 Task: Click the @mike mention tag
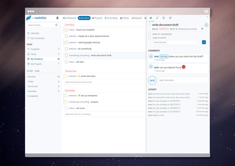pyautogui.click(x=164, y=56)
